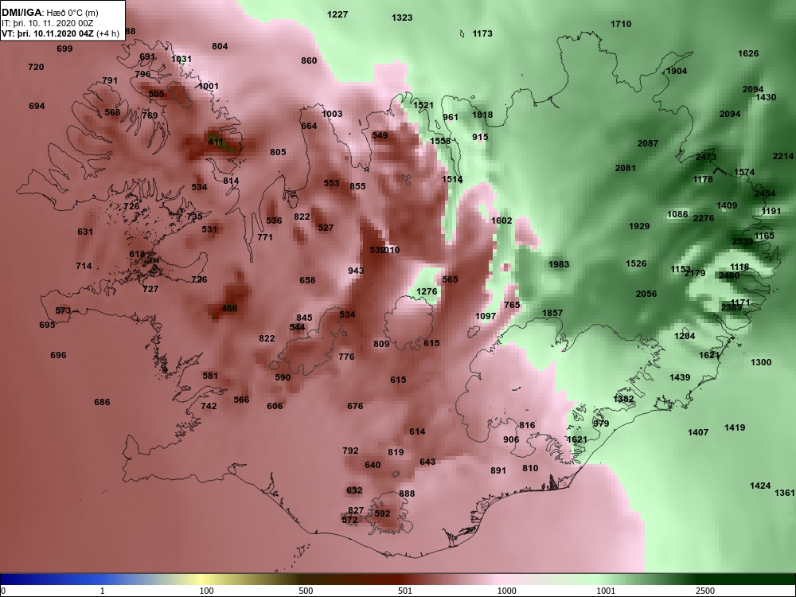Click the map value 776
The image size is (796, 597).
(346, 357)
